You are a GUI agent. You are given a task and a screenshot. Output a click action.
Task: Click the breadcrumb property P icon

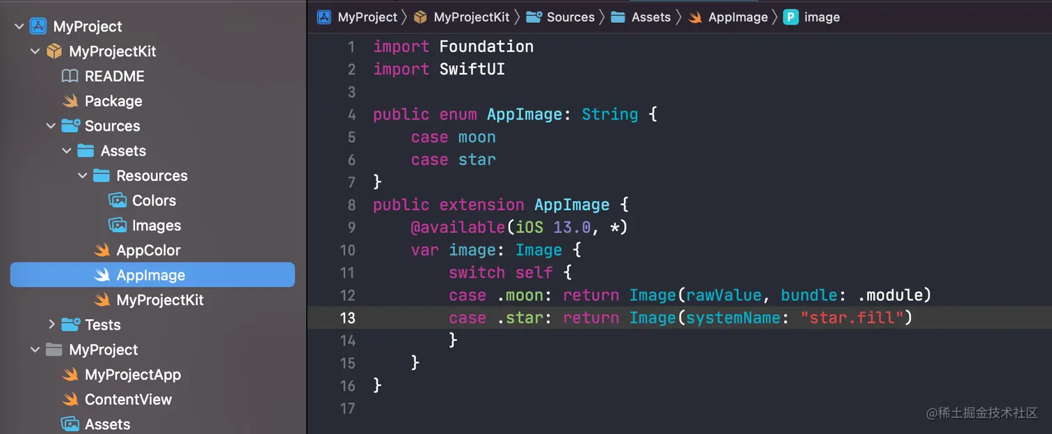tap(790, 17)
